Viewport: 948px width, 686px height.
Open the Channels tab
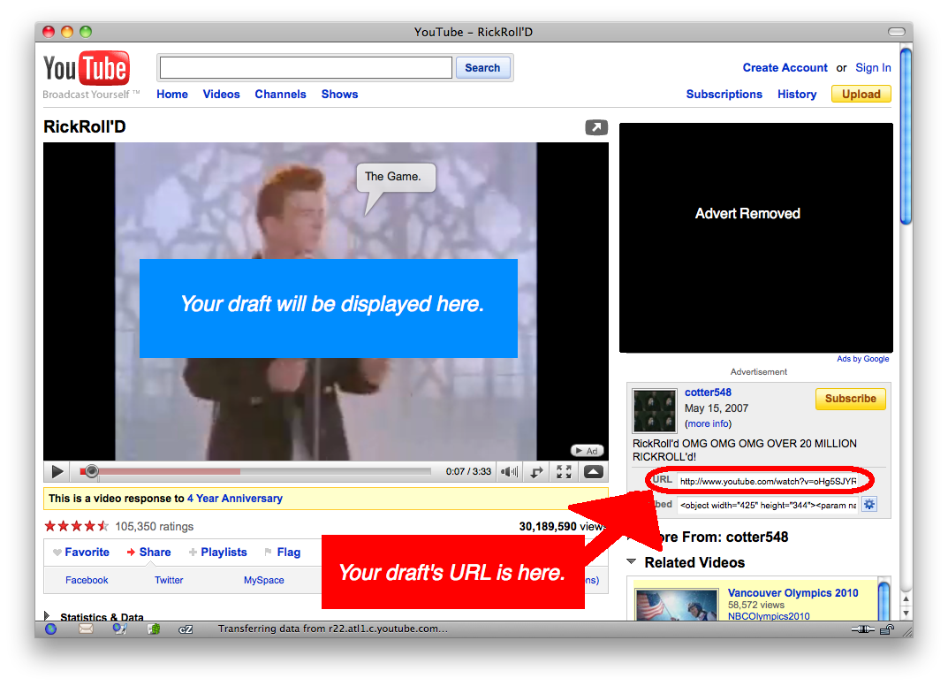(281, 95)
